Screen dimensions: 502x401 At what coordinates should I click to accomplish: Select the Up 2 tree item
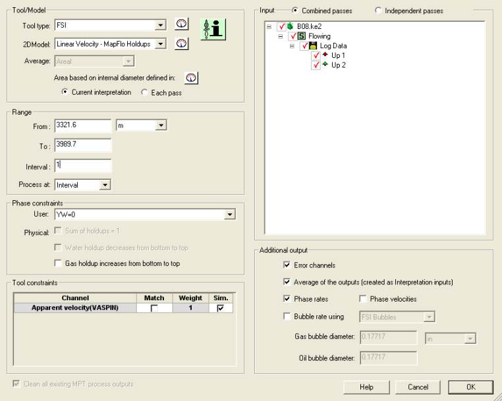click(x=339, y=65)
